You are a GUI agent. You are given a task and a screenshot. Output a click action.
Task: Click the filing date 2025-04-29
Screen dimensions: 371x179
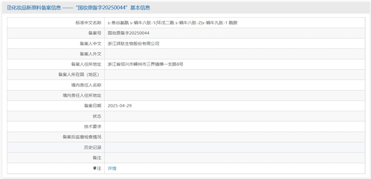(x=120, y=105)
